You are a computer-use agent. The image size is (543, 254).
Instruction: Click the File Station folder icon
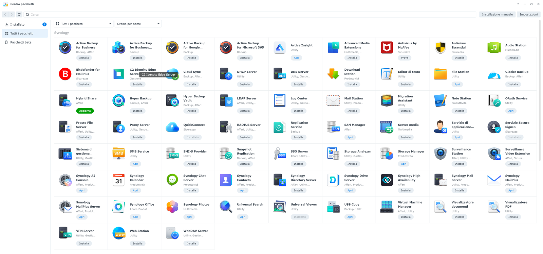[441, 74]
